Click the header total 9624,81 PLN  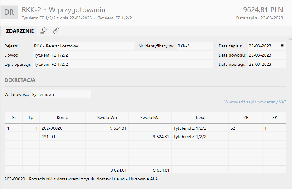pyautogui.click(x=263, y=10)
